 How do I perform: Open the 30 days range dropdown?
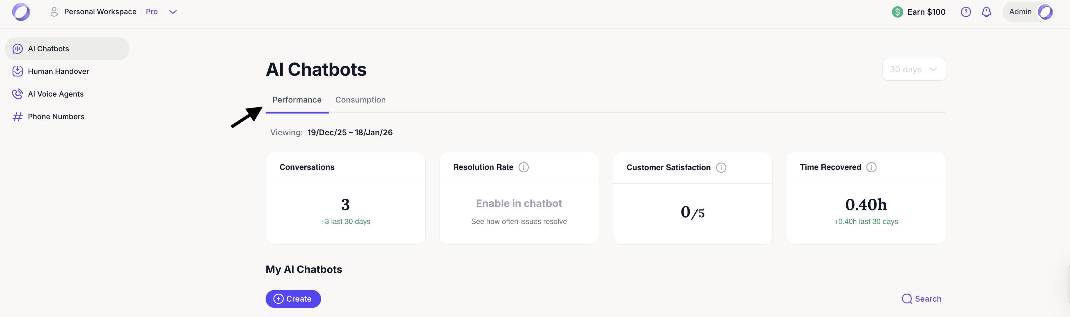point(914,69)
